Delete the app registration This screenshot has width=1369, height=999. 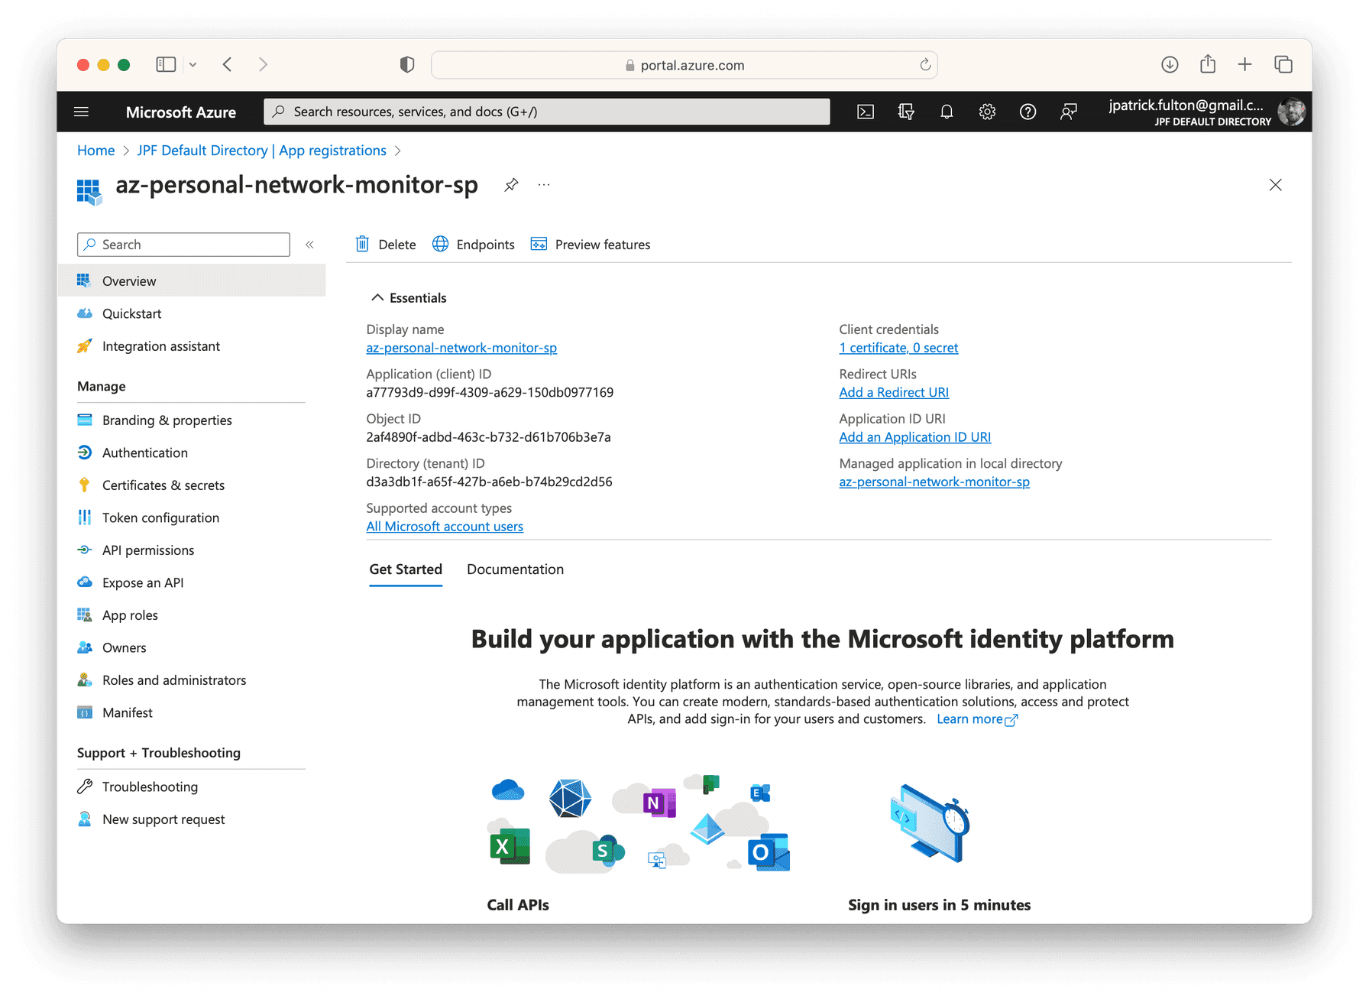point(386,245)
